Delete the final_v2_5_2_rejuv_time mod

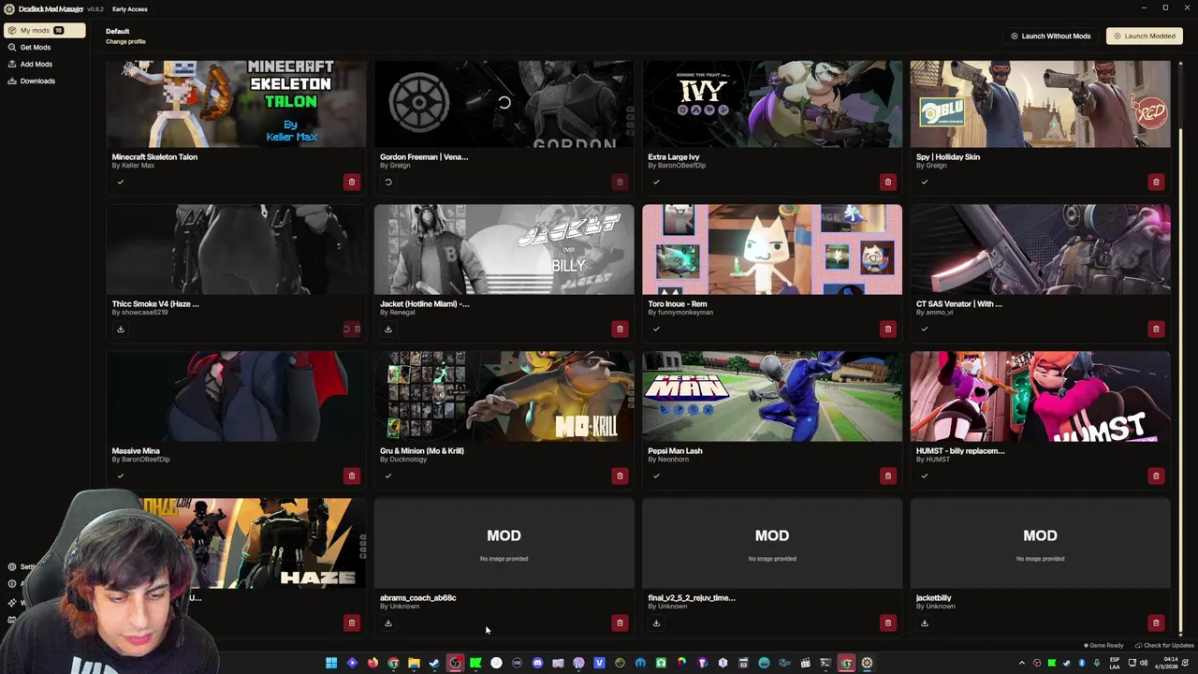tap(887, 623)
